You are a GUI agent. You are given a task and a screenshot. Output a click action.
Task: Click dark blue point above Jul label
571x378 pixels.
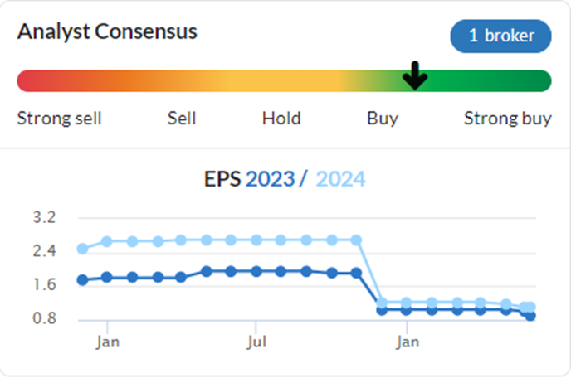click(x=256, y=271)
